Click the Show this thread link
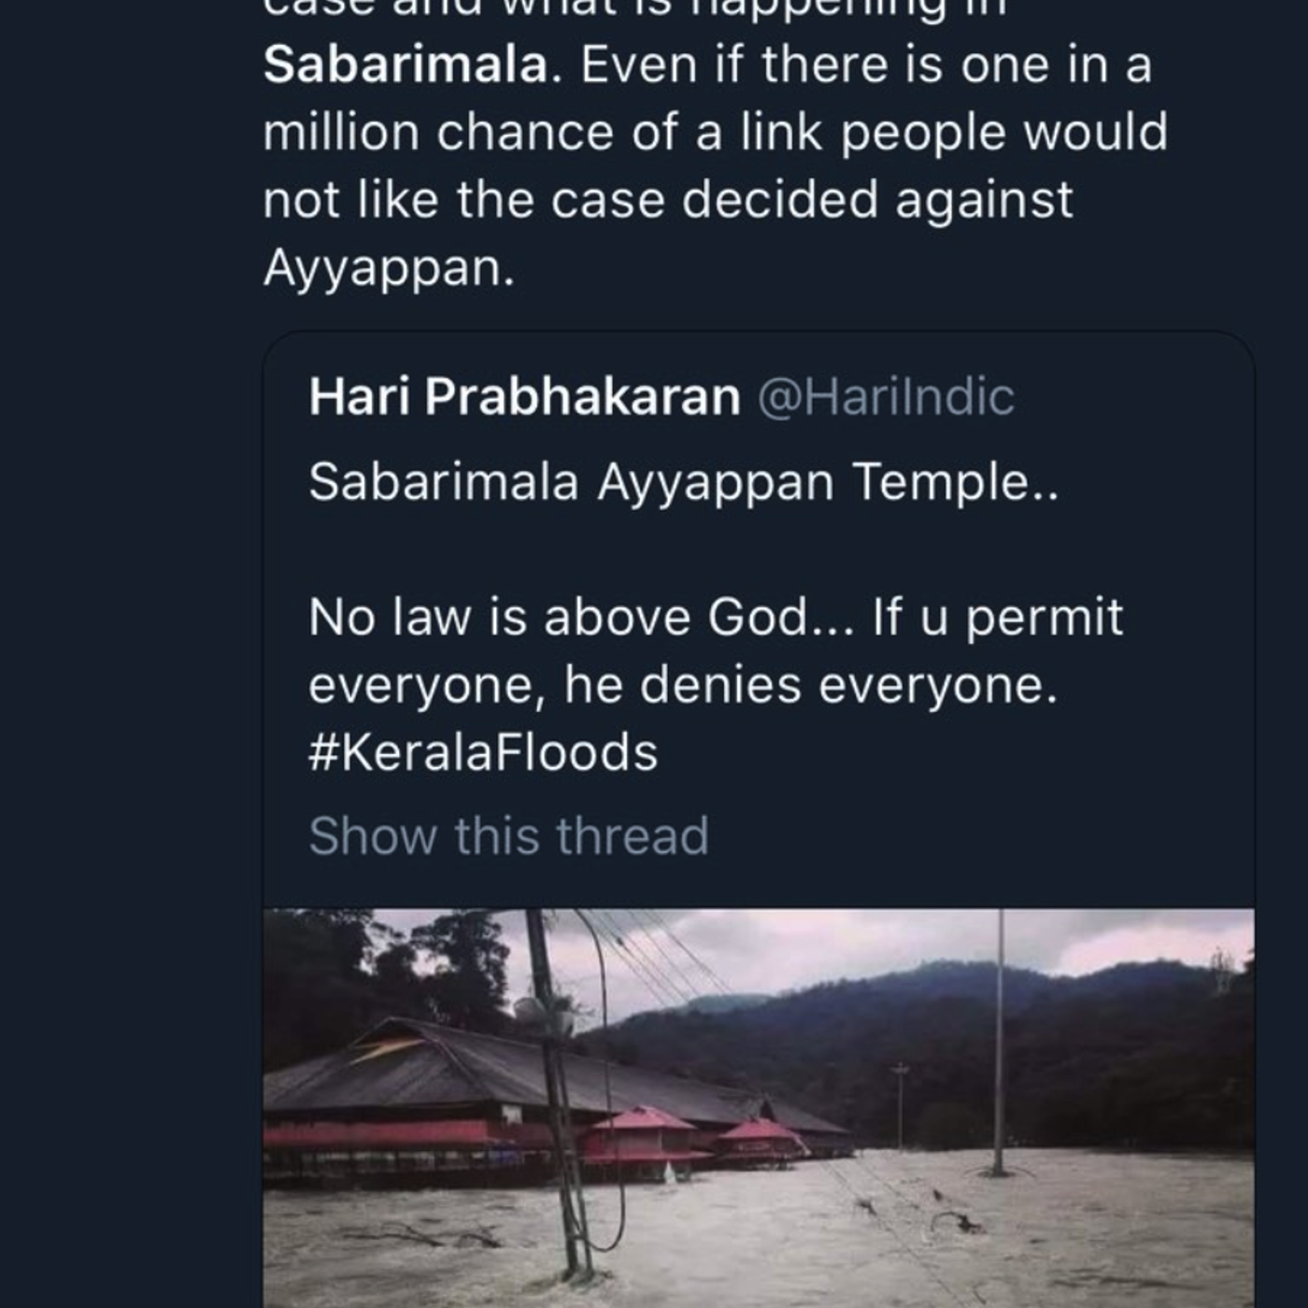The image size is (1308, 1308). click(508, 835)
